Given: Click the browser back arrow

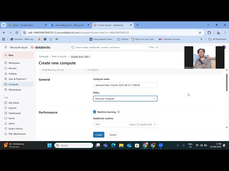Looking at the screenshot, I should tap(4, 32).
